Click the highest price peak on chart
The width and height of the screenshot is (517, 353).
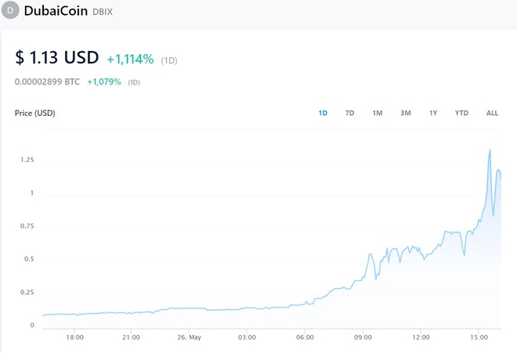[490, 150]
